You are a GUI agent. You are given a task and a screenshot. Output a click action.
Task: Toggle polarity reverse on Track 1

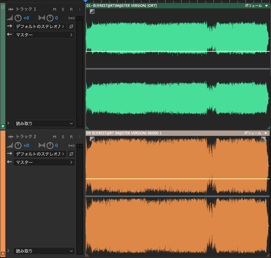(x=71, y=26)
